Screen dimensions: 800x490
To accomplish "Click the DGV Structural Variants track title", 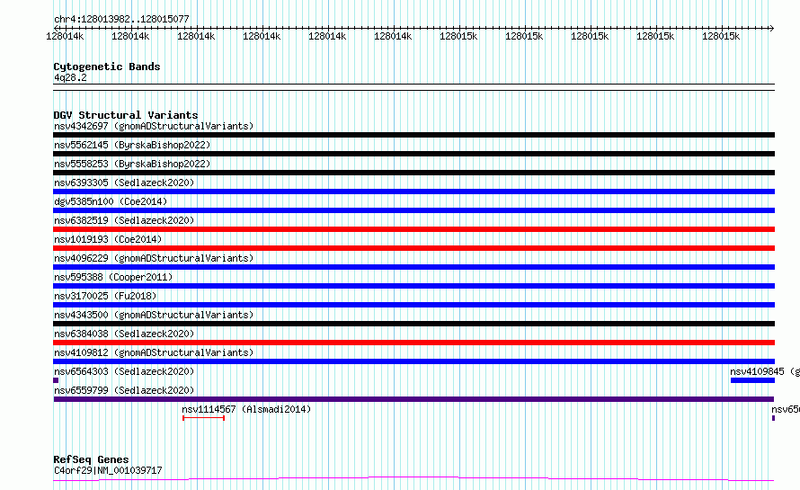I will pos(126,115).
